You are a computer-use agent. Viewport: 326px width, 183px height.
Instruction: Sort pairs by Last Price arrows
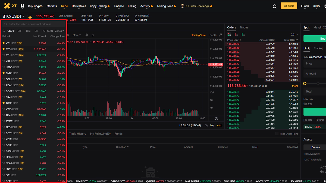[45, 36]
